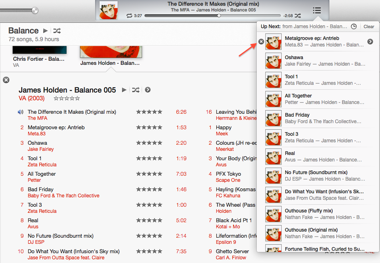Open the Up Next list icon in the player
This screenshot has height=263, width=380.
[317, 11]
